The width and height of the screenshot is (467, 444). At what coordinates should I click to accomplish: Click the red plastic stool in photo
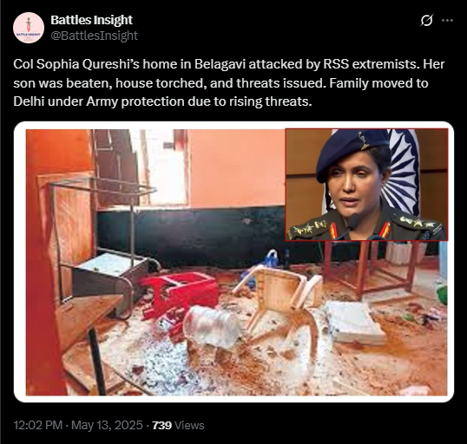coord(181,294)
